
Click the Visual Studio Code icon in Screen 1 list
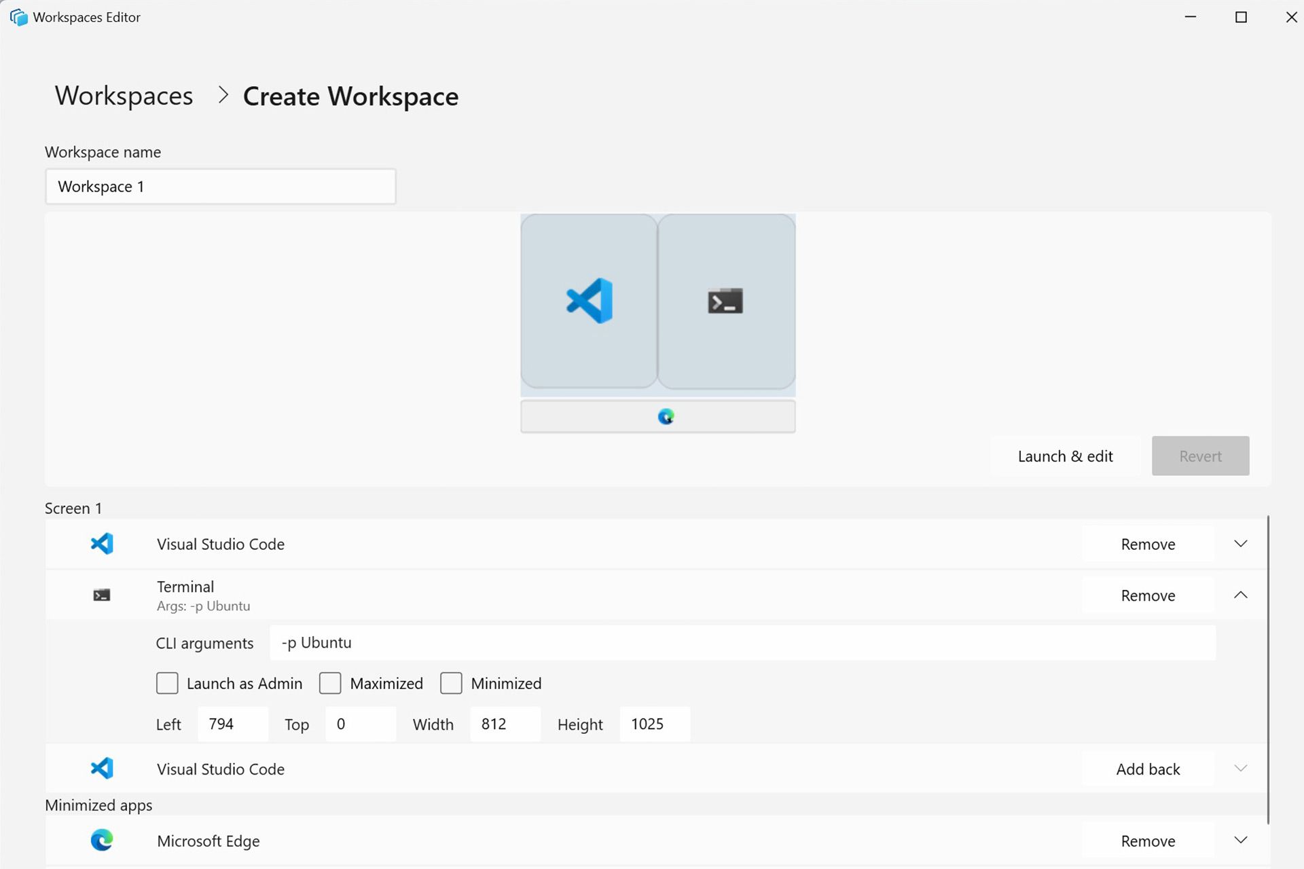(101, 543)
